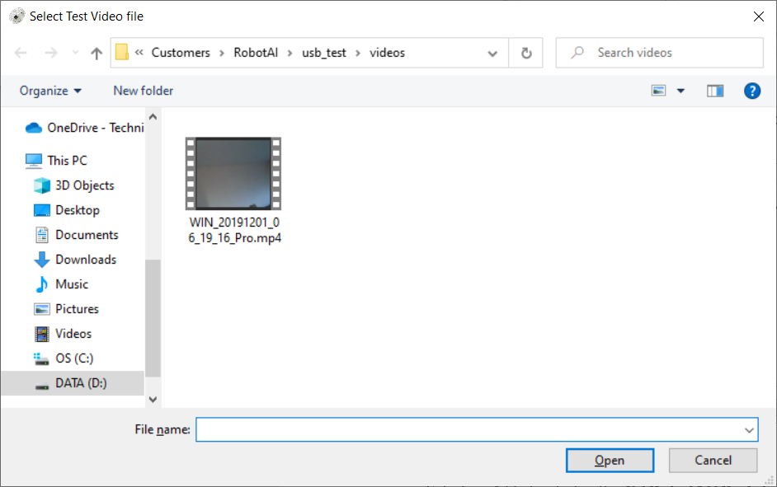Select DATA (D:) drive
The image size is (777, 487).
73,383
